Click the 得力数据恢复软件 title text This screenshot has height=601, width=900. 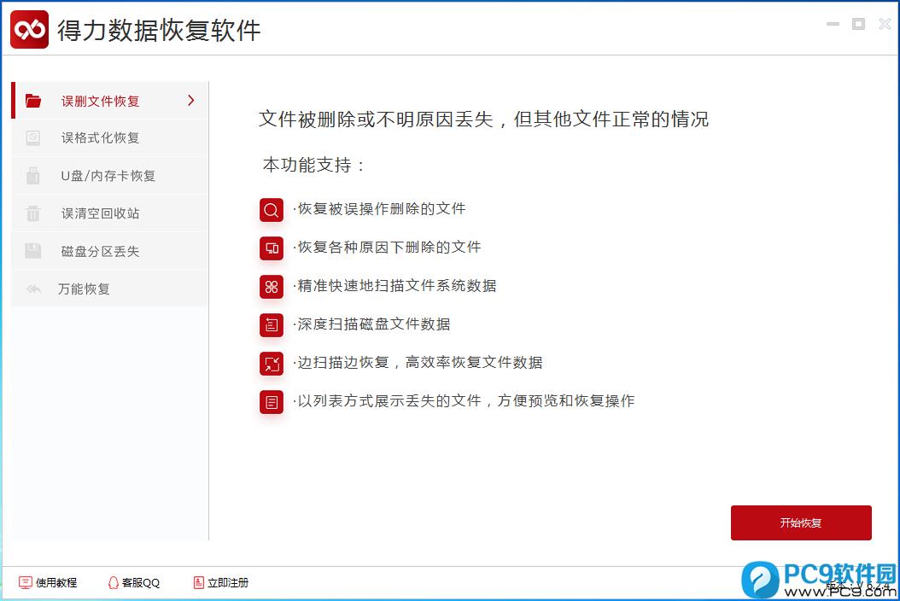[x=159, y=30]
